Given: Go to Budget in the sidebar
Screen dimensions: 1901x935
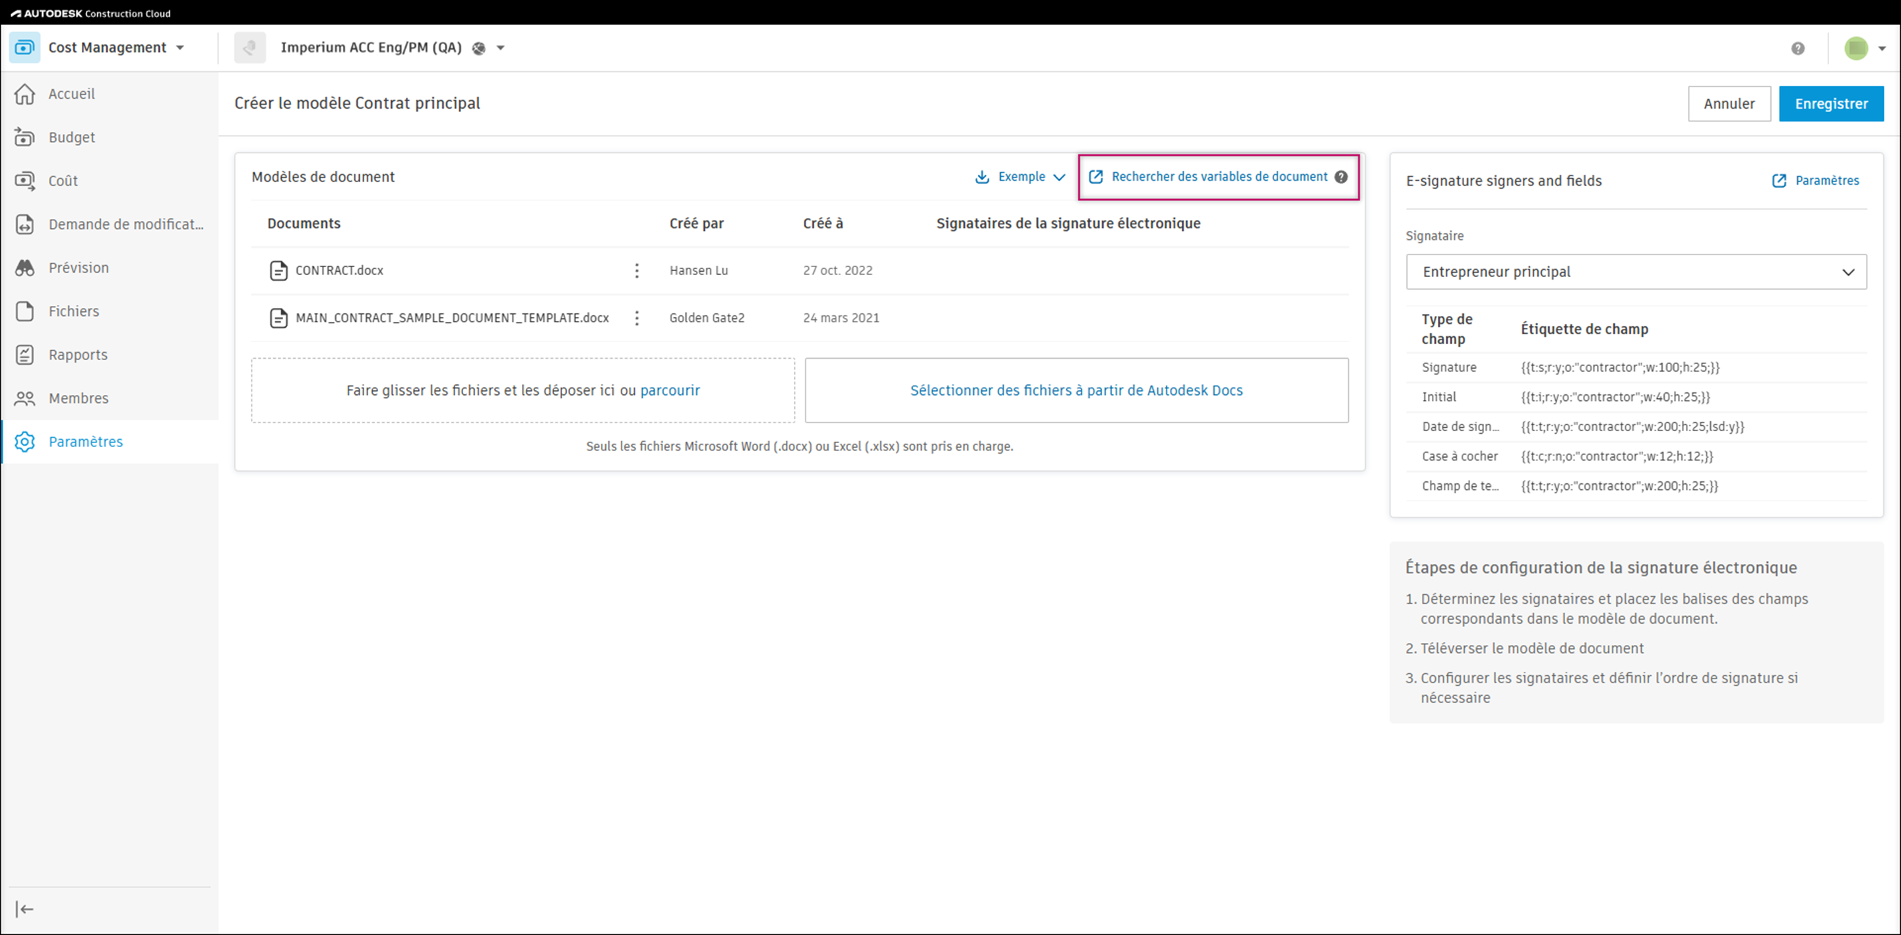Looking at the screenshot, I should click(x=71, y=137).
